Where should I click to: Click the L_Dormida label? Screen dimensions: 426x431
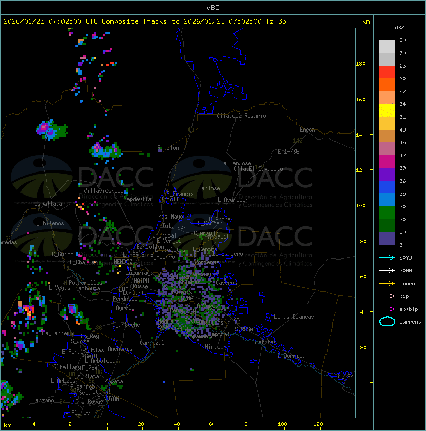pyautogui.click(x=291, y=356)
